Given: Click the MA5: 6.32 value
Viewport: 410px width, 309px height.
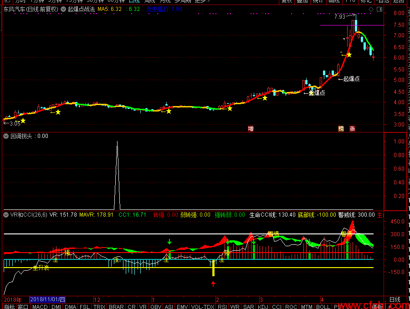Looking at the screenshot, I should pyautogui.click(x=109, y=9).
